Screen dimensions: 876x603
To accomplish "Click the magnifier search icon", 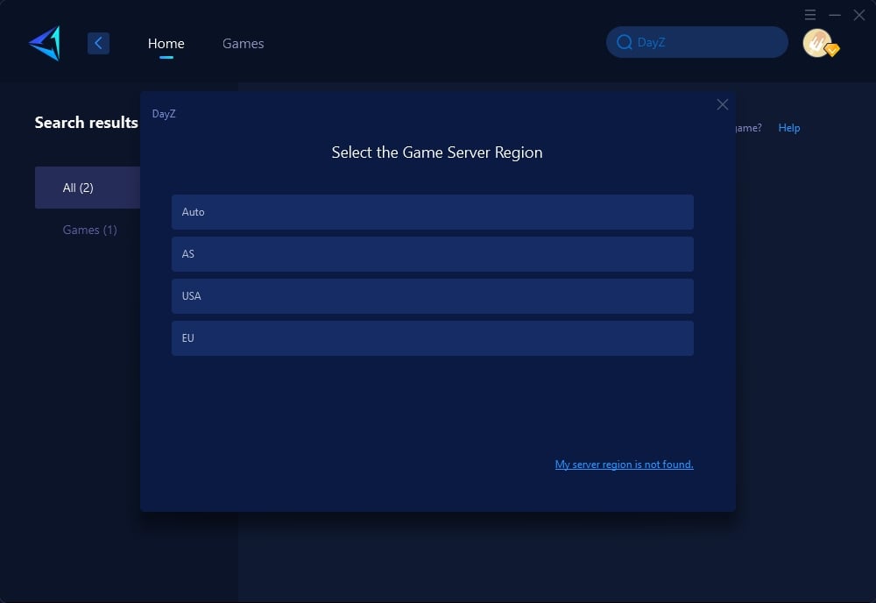I will [x=624, y=42].
